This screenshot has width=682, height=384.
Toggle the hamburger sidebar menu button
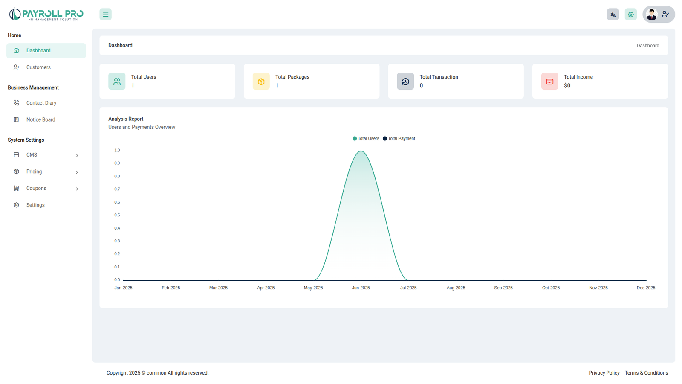105,15
